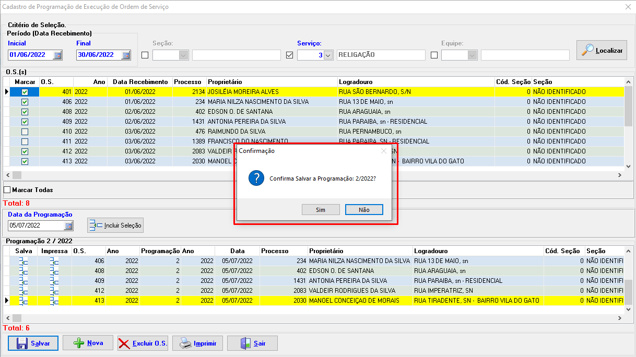Click Não in the Confirmação dialog
Image resolution: width=636 pixels, height=357 pixels.
pyautogui.click(x=364, y=209)
